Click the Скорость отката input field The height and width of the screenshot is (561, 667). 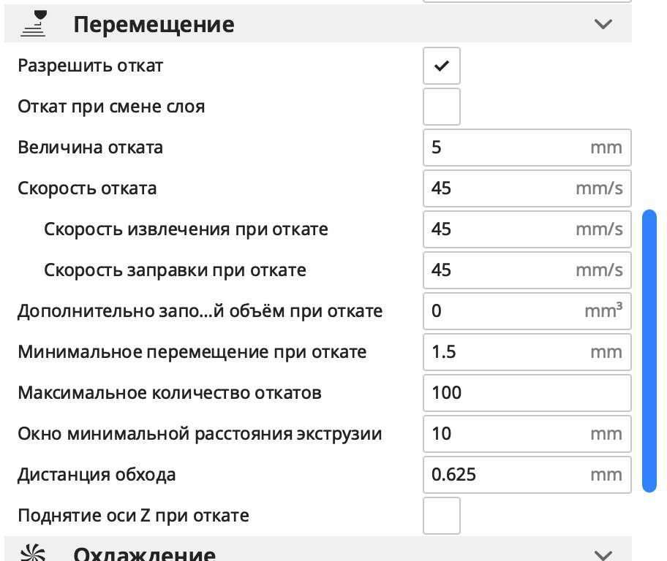[527, 188]
